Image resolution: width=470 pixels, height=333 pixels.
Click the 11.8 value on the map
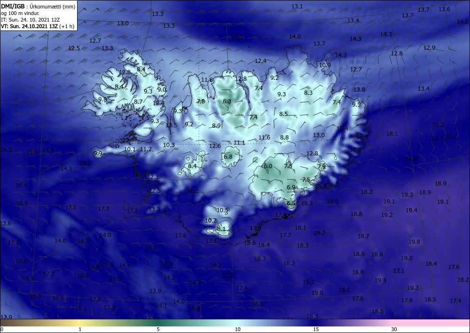tap(207, 80)
